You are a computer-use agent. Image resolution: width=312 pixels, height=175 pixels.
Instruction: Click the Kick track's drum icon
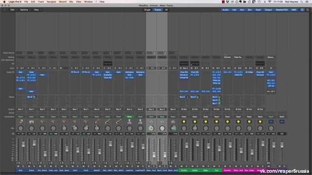pyautogui.click(x=20, y=122)
